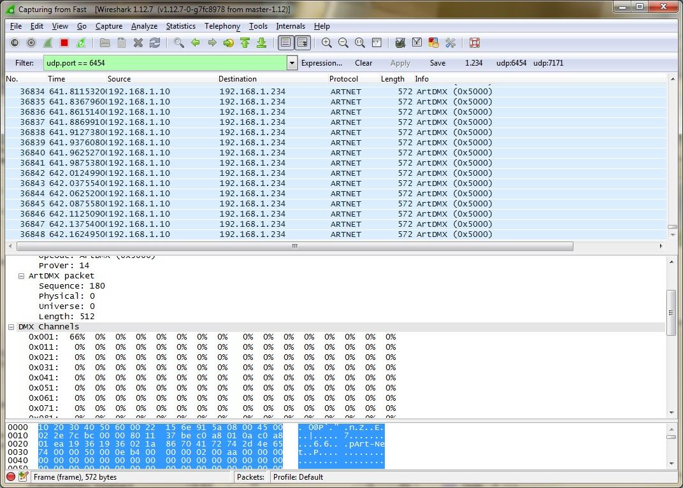Image resolution: width=683 pixels, height=488 pixels.
Task: Select the Length: 512 field
Action: [67, 317]
